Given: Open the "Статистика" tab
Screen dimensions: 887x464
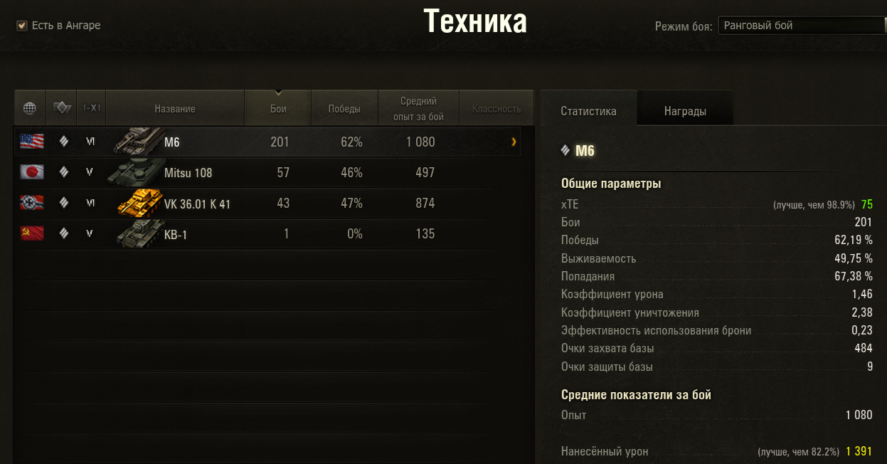Looking at the screenshot, I should [588, 111].
